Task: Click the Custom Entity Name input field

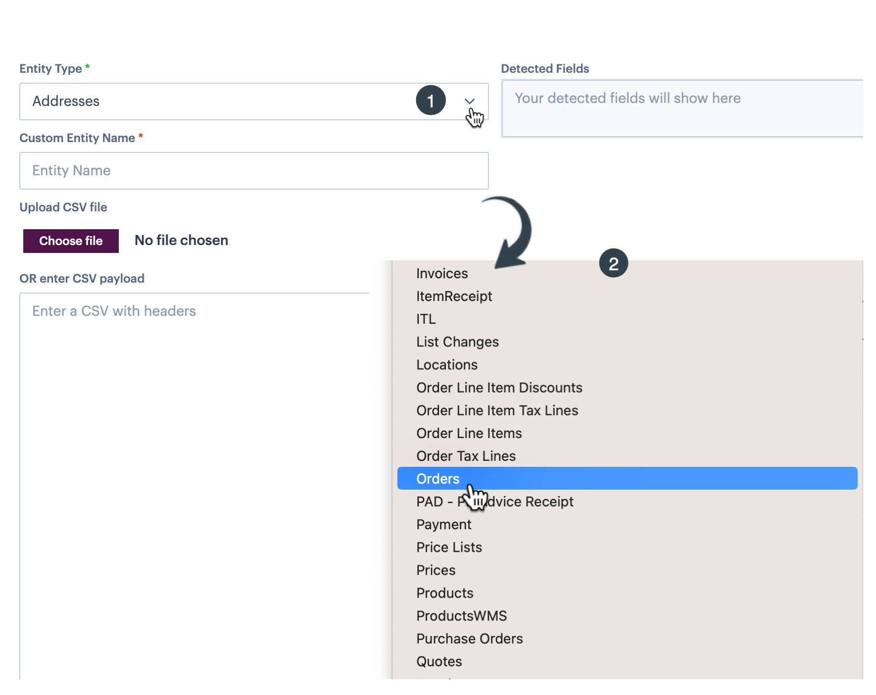Action: tap(253, 171)
